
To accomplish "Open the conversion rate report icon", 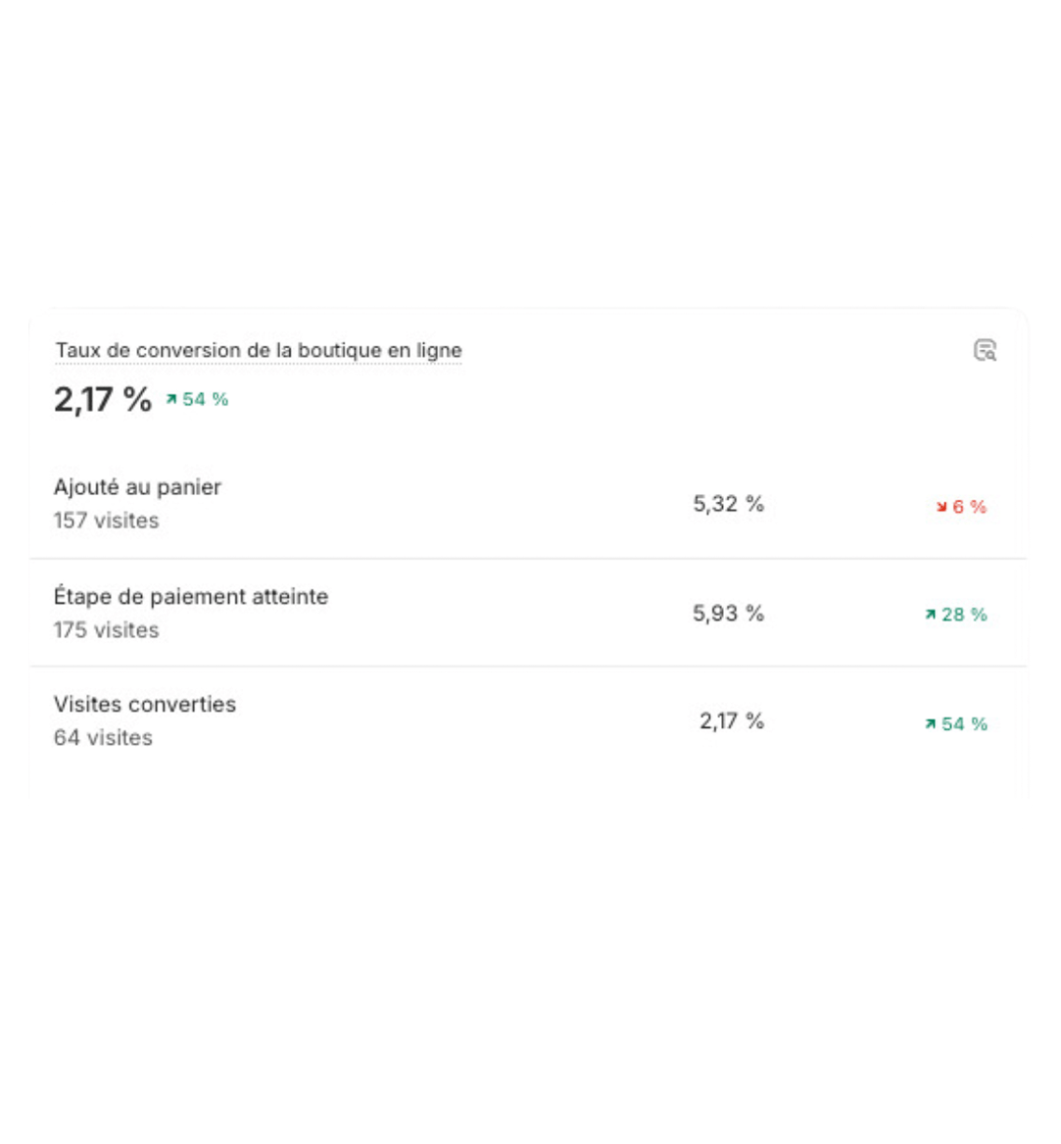I will (x=985, y=350).
